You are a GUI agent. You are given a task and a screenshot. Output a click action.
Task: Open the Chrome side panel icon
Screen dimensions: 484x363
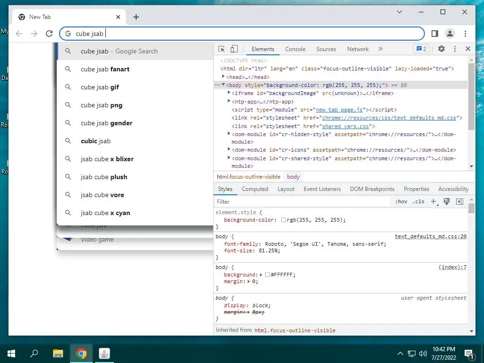click(x=435, y=34)
